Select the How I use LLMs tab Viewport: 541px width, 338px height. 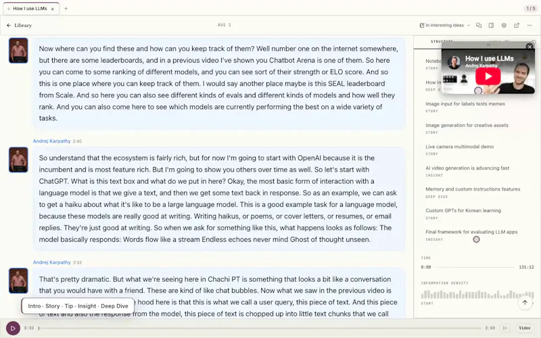pos(30,9)
